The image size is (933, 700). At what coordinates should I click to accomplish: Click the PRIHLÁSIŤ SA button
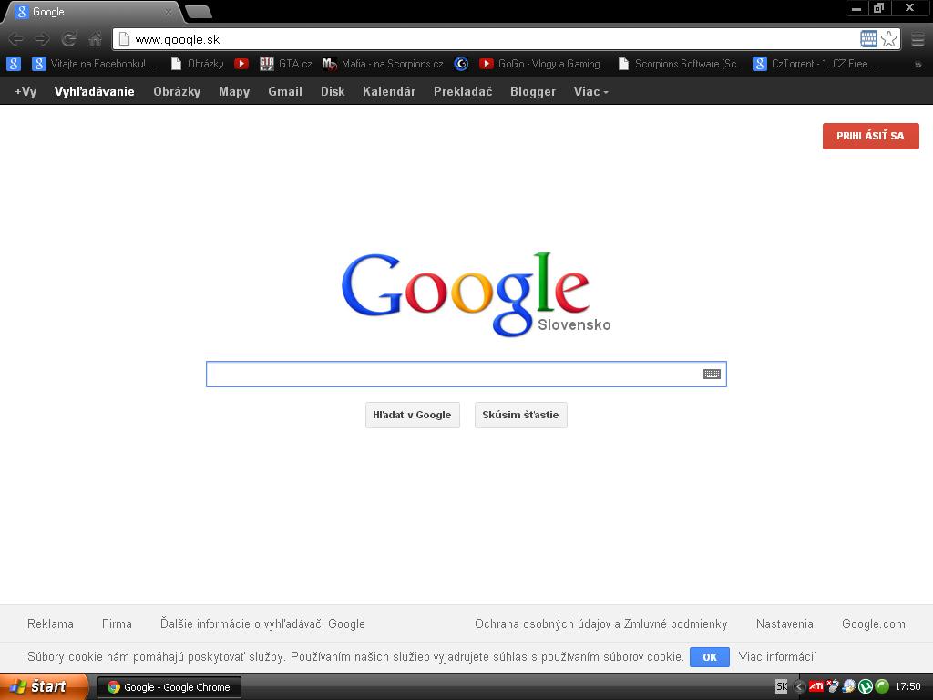[x=870, y=136]
